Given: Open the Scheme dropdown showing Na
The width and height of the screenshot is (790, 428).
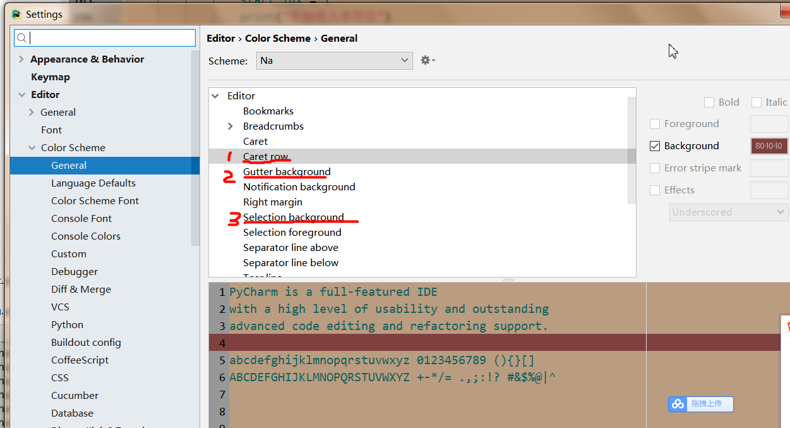Looking at the screenshot, I should click(x=335, y=61).
